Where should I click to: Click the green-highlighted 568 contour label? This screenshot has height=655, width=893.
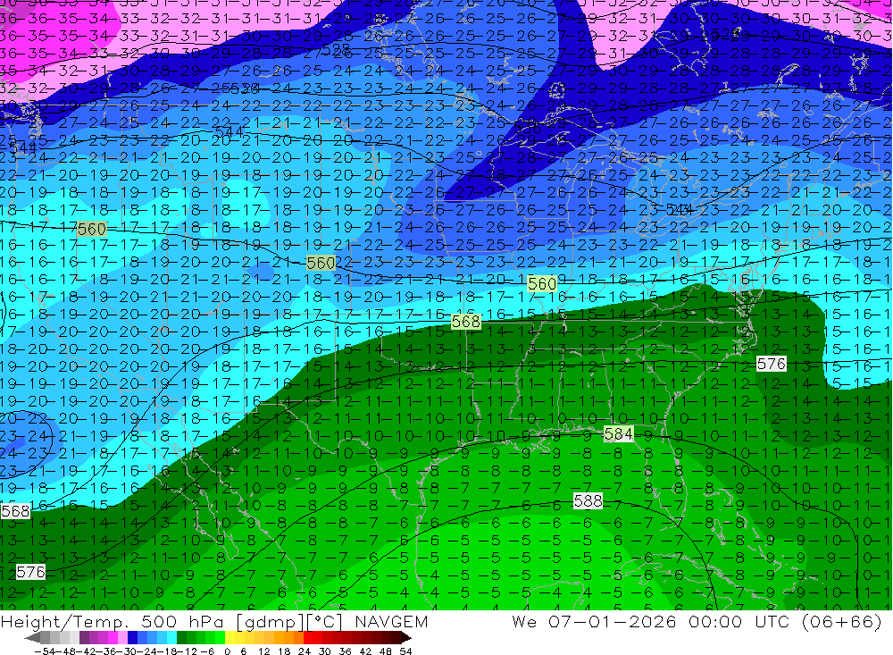click(466, 322)
